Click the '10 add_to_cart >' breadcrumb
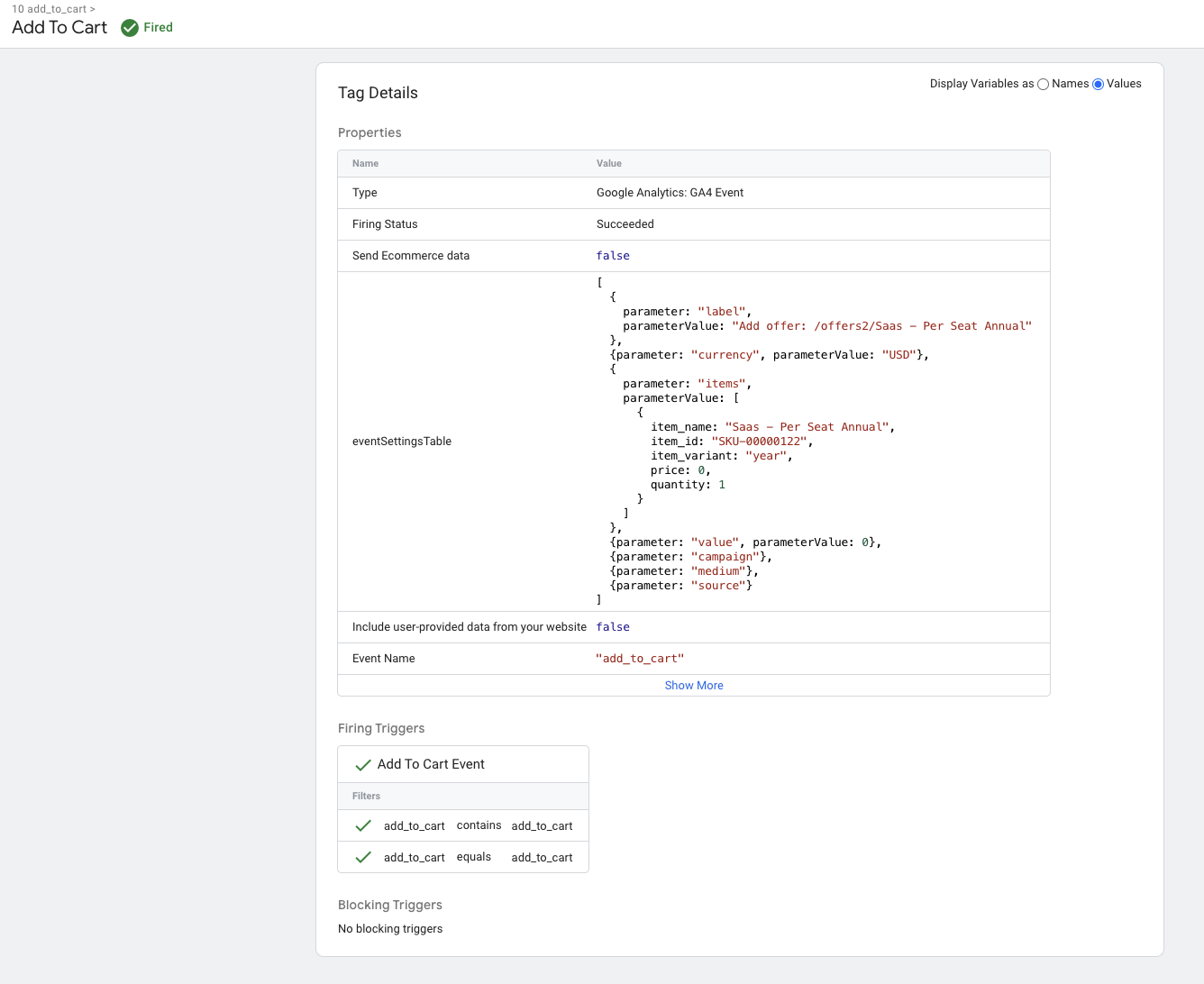 click(x=53, y=9)
